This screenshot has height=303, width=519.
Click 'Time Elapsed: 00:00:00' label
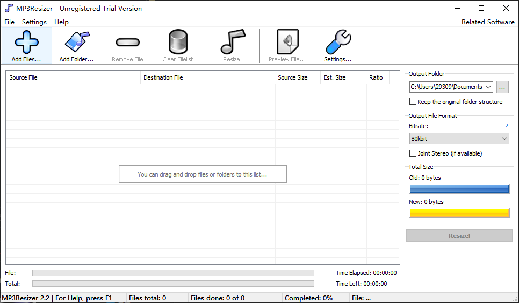click(366, 273)
